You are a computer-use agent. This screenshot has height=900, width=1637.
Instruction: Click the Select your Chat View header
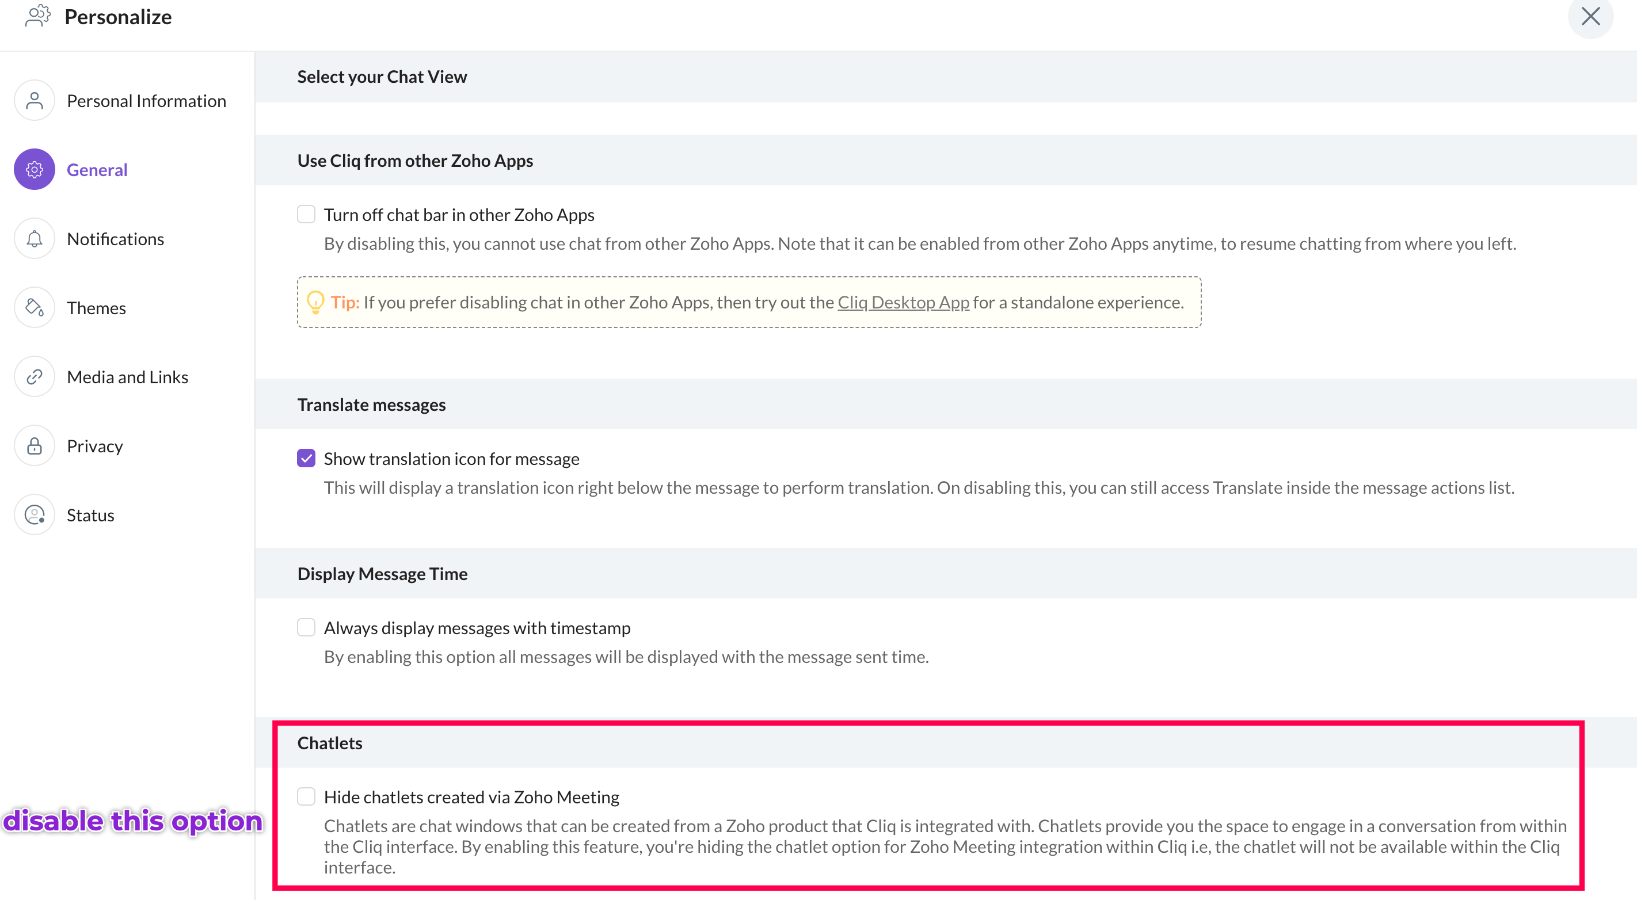click(382, 77)
